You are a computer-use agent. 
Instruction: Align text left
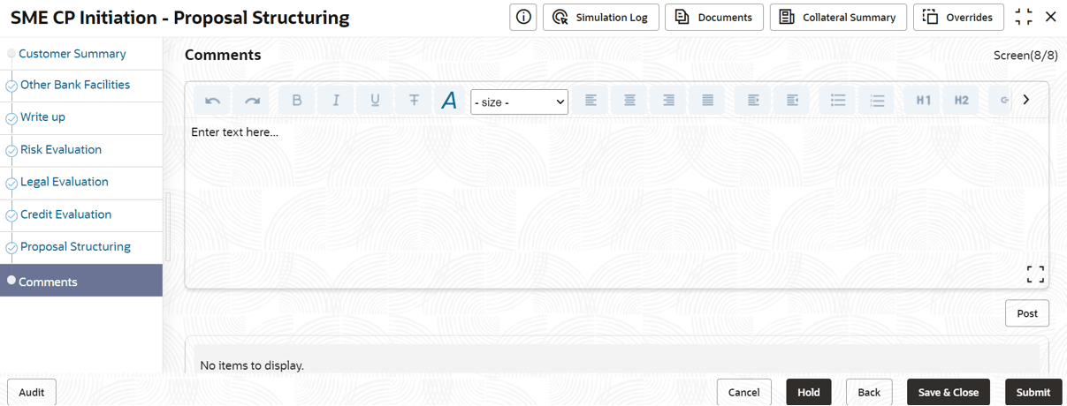591,101
